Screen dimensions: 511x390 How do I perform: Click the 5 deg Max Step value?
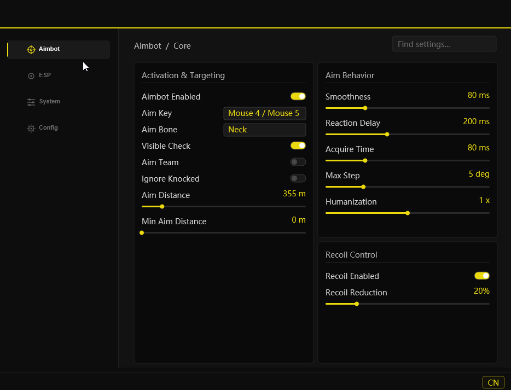click(479, 174)
